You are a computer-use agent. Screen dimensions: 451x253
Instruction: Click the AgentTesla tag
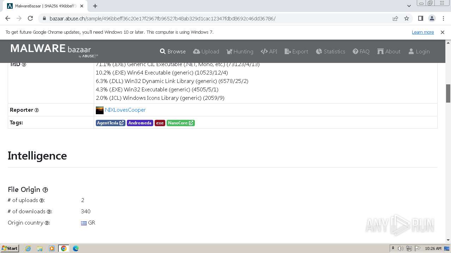[110, 123]
